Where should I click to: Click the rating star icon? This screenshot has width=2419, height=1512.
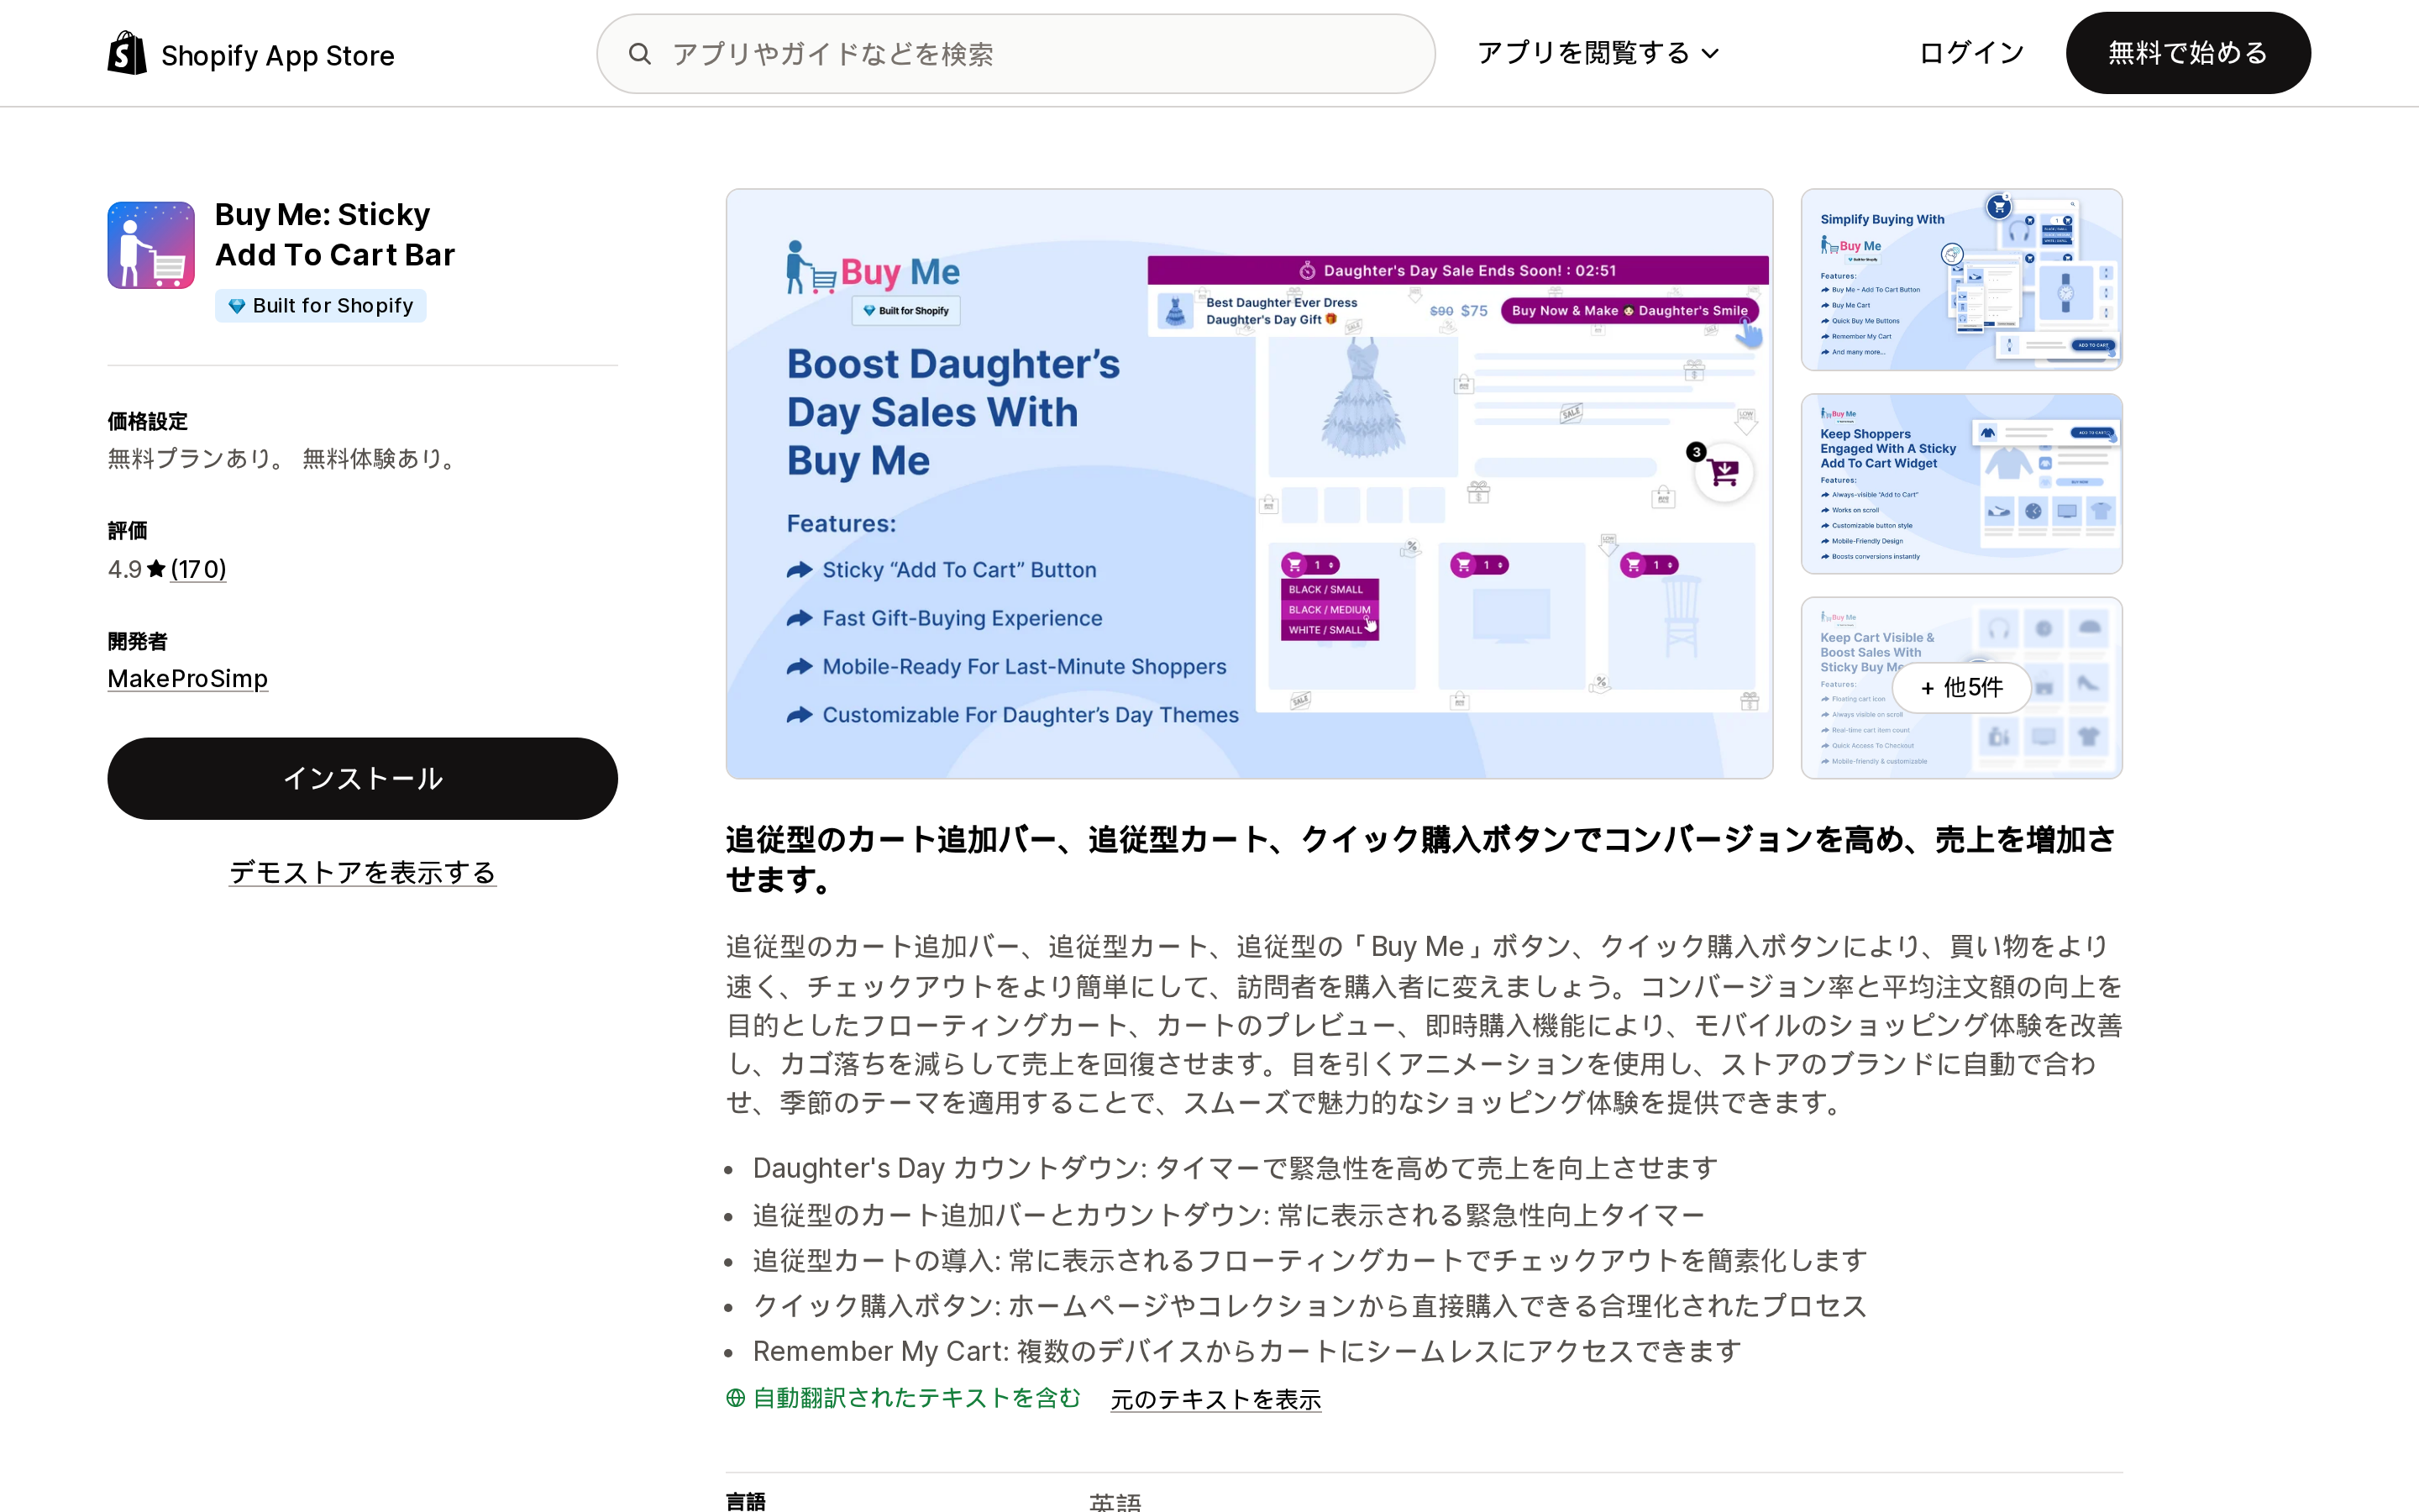pos(156,569)
